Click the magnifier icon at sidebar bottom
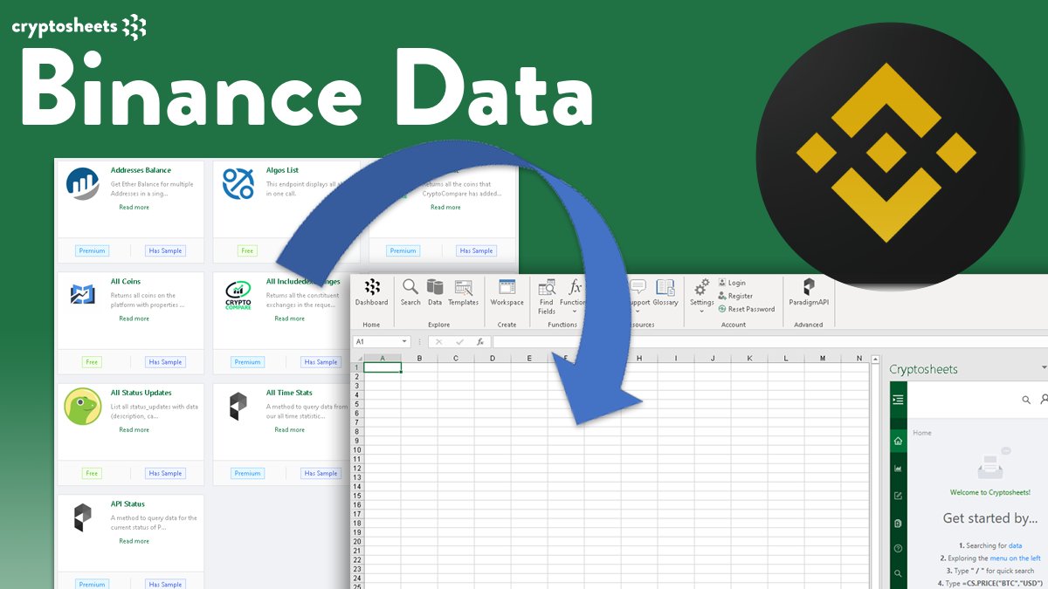 (x=899, y=574)
